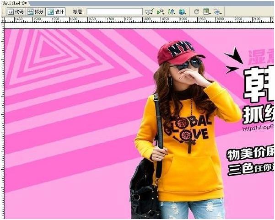Image resolution: width=275 pixels, height=220 pixels.
Task: Click the horizontal ruler at mark 1700
Action: click(x=109, y=20)
